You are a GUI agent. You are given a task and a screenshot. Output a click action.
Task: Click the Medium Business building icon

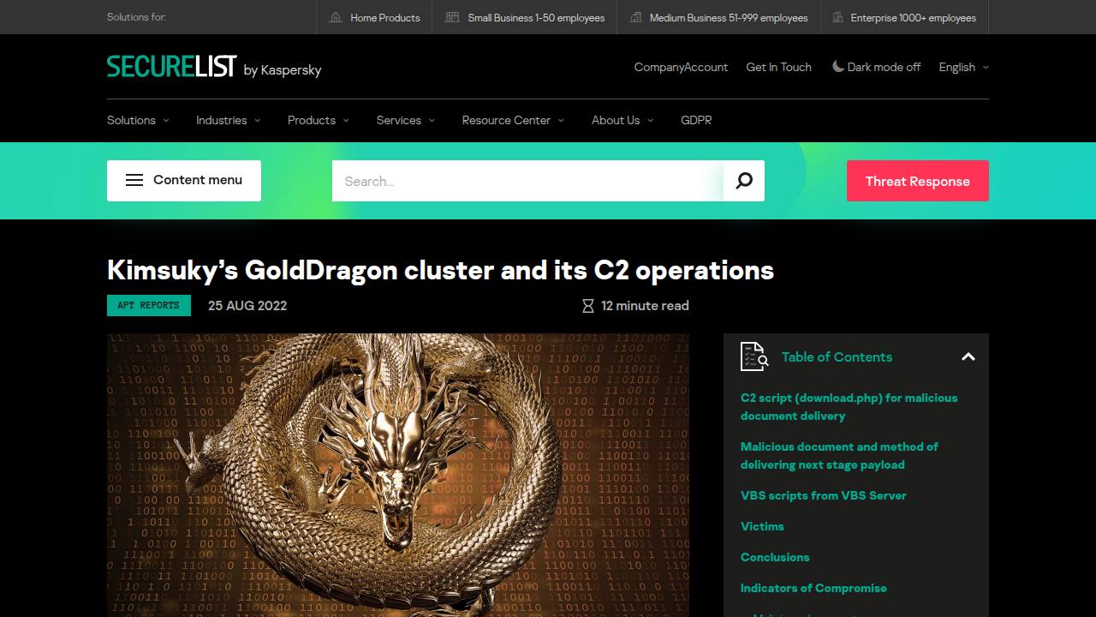click(x=635, y=17)
